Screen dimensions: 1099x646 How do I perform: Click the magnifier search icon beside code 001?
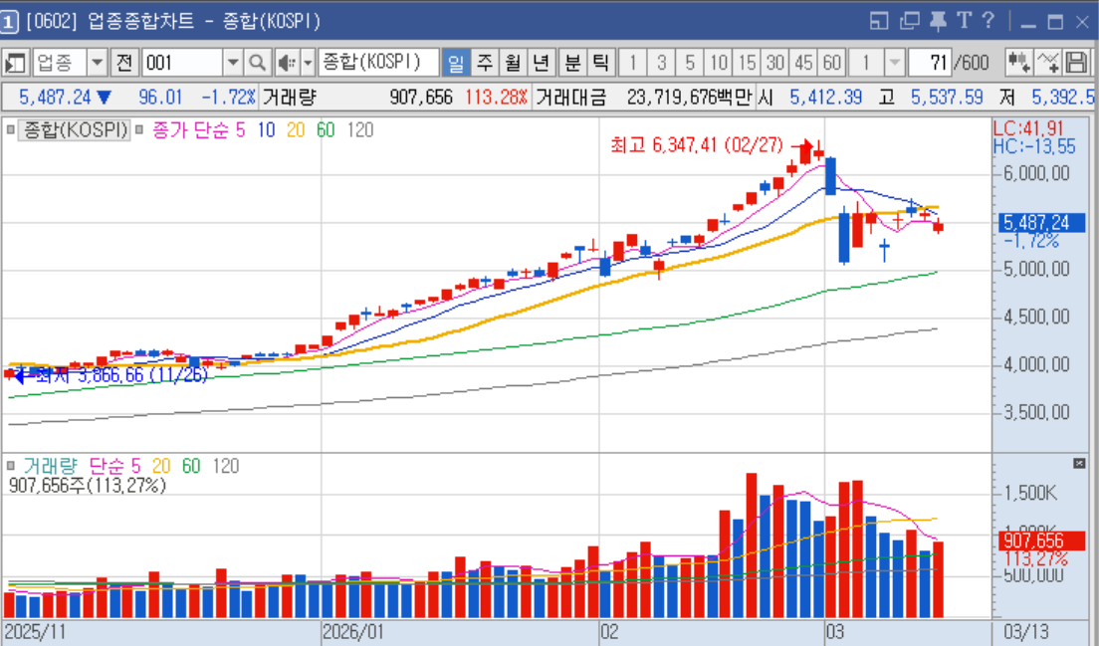click(x=257, y=63)
